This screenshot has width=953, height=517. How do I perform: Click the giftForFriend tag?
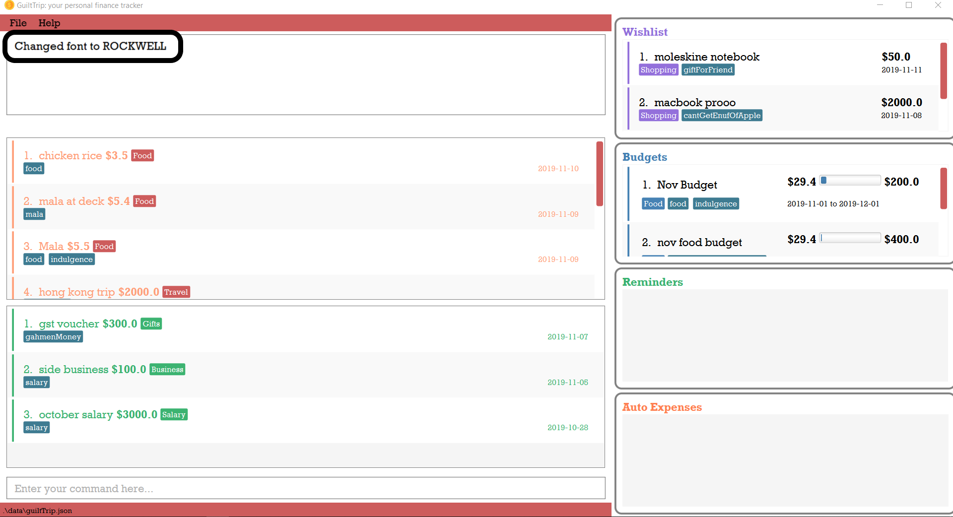point(708,70)
